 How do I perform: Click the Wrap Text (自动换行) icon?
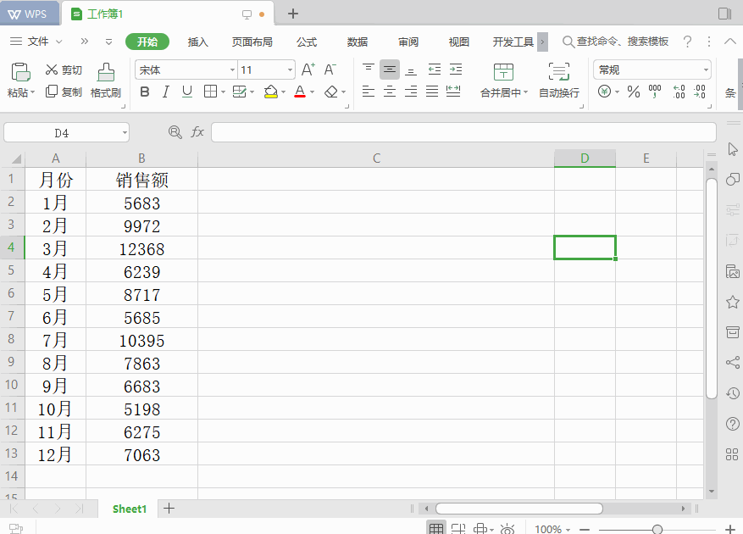(559, 72)
